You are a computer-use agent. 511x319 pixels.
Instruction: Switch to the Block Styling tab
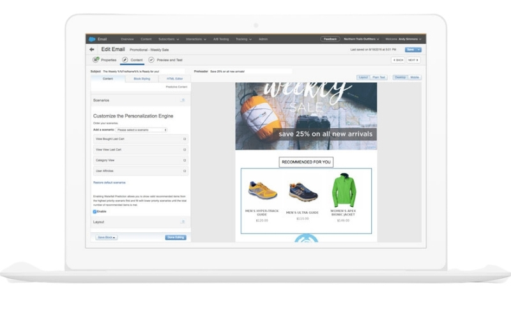[141, 78]
